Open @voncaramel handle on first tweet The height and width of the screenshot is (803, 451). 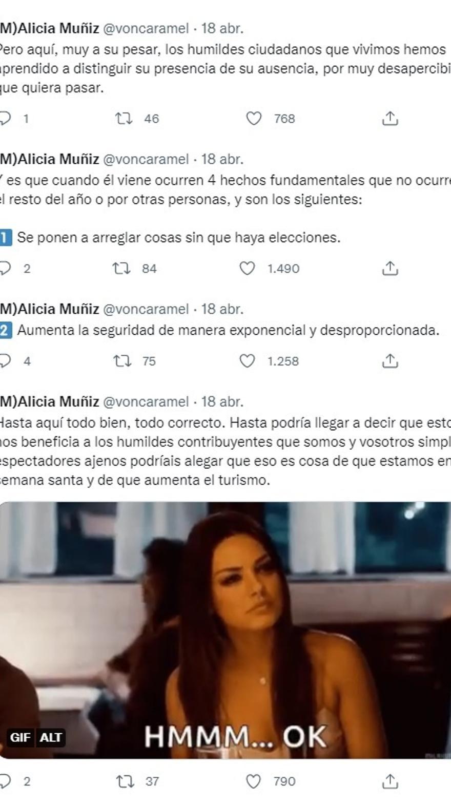tap(146, 28)
